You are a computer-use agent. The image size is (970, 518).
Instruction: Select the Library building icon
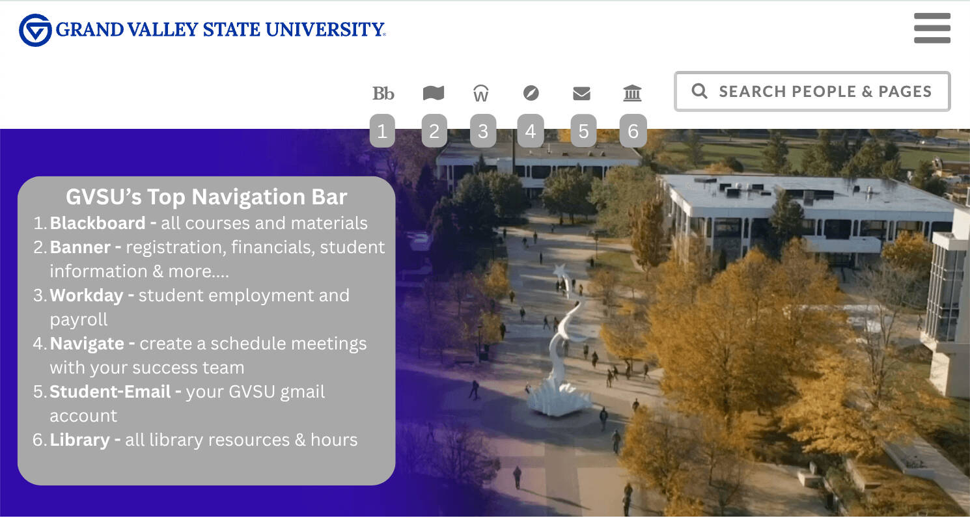632,93
